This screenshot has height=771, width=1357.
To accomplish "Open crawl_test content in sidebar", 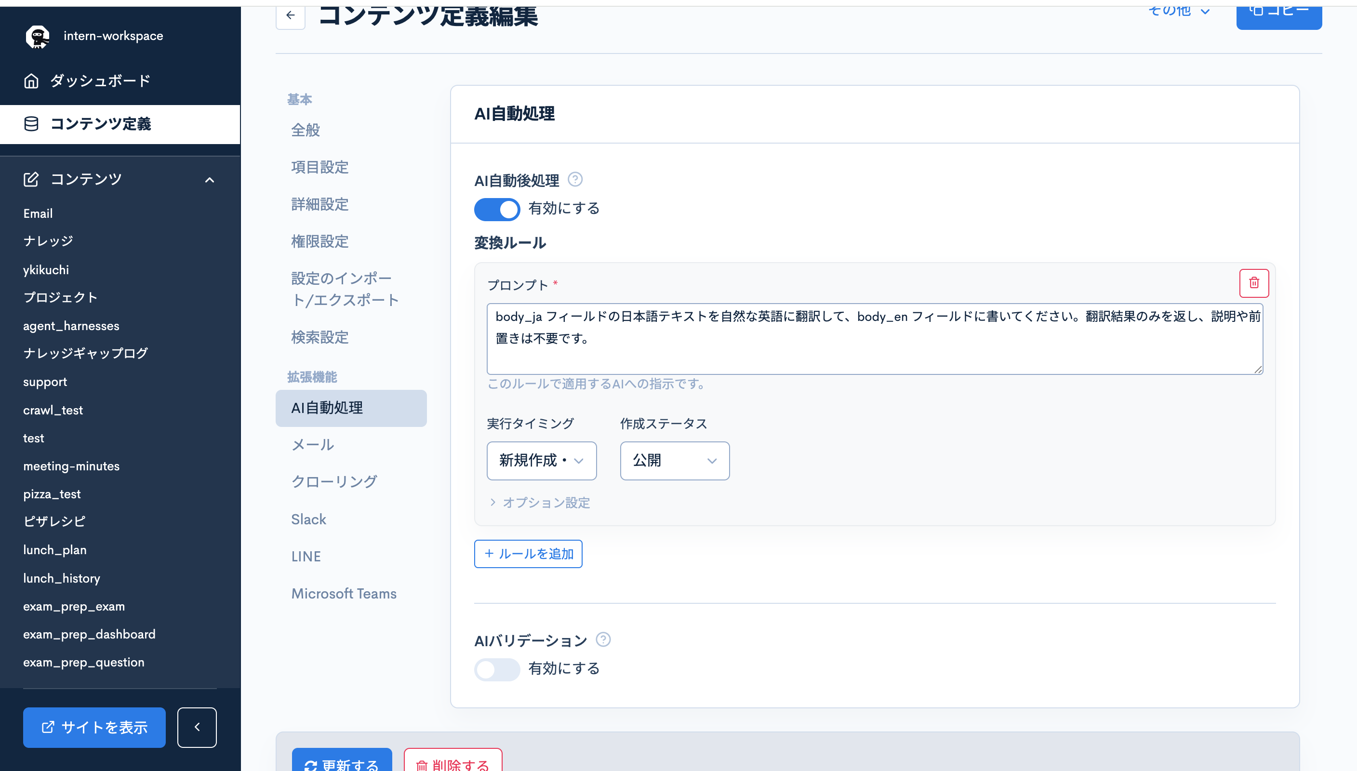I will click(x=53, y=410).
